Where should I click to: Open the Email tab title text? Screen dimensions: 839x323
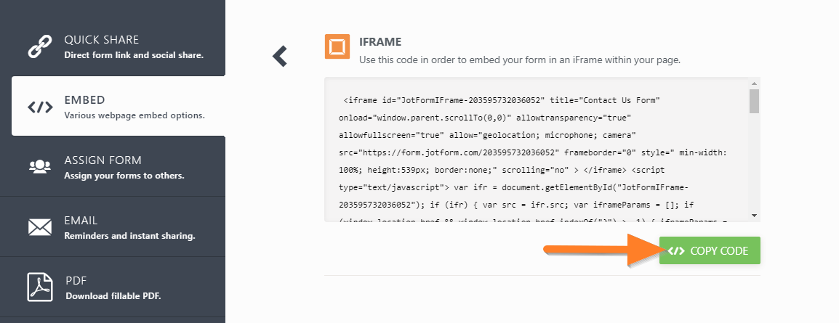pos(81,221)
